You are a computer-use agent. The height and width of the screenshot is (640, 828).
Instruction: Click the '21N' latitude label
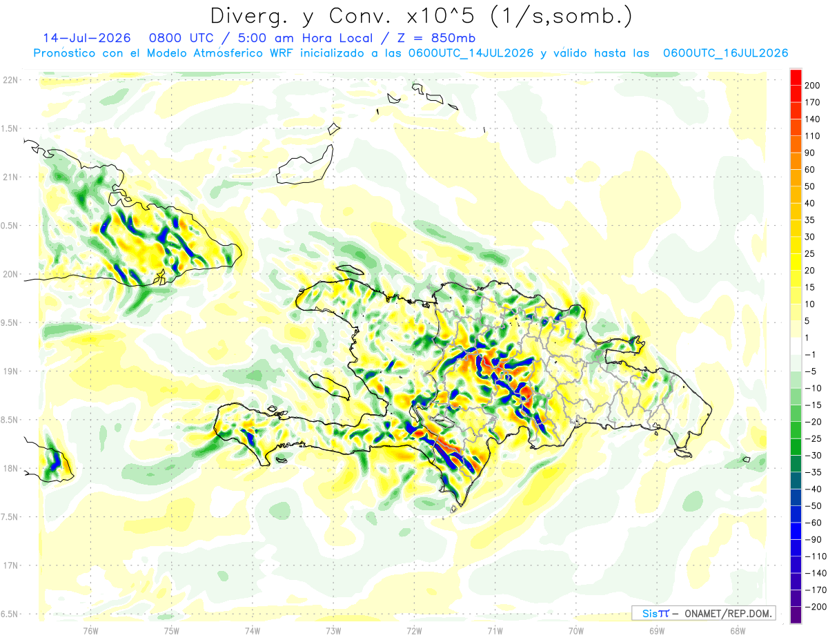tap(10, 177)
